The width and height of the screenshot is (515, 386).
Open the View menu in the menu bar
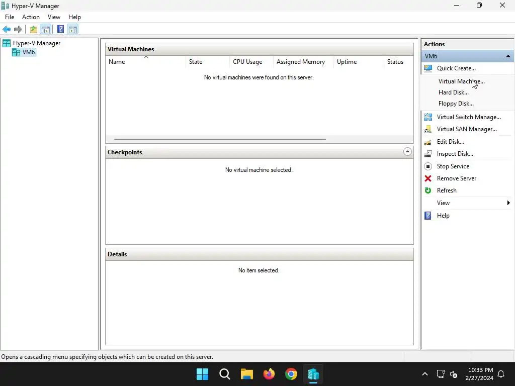coord(54,17)
